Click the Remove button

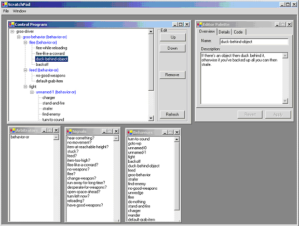(172, 75)
